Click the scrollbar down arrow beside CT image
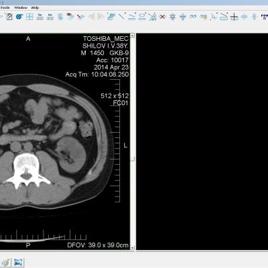 coord(133,248)
